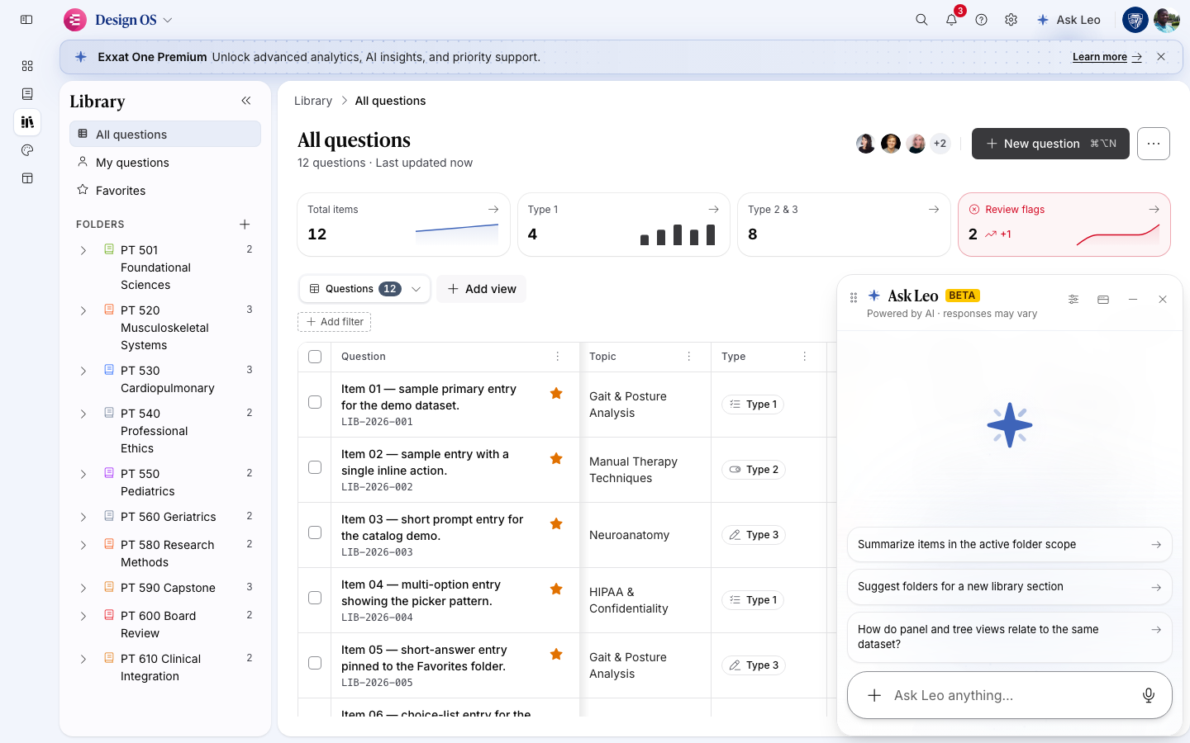
Task: Expand the PT 530 Cardiopulmonary folder
Action: click(x=83, y=371)
